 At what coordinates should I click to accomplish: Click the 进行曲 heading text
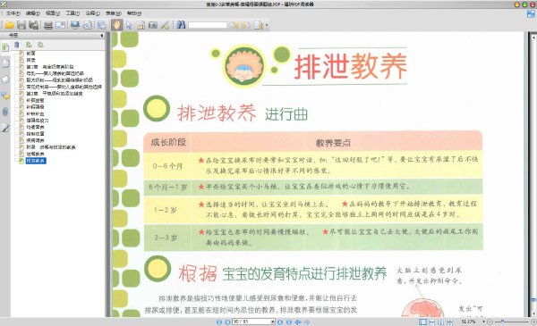pos(286,114)
